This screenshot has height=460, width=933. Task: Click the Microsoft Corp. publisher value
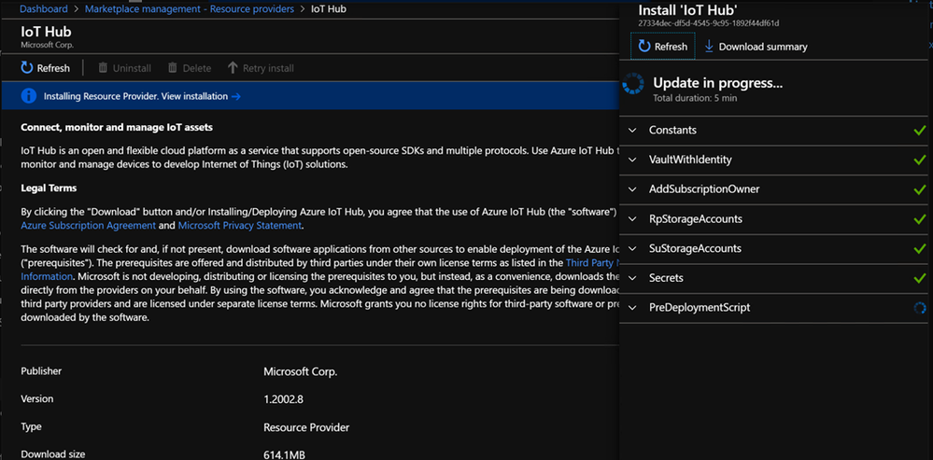[x=301, y=372]
